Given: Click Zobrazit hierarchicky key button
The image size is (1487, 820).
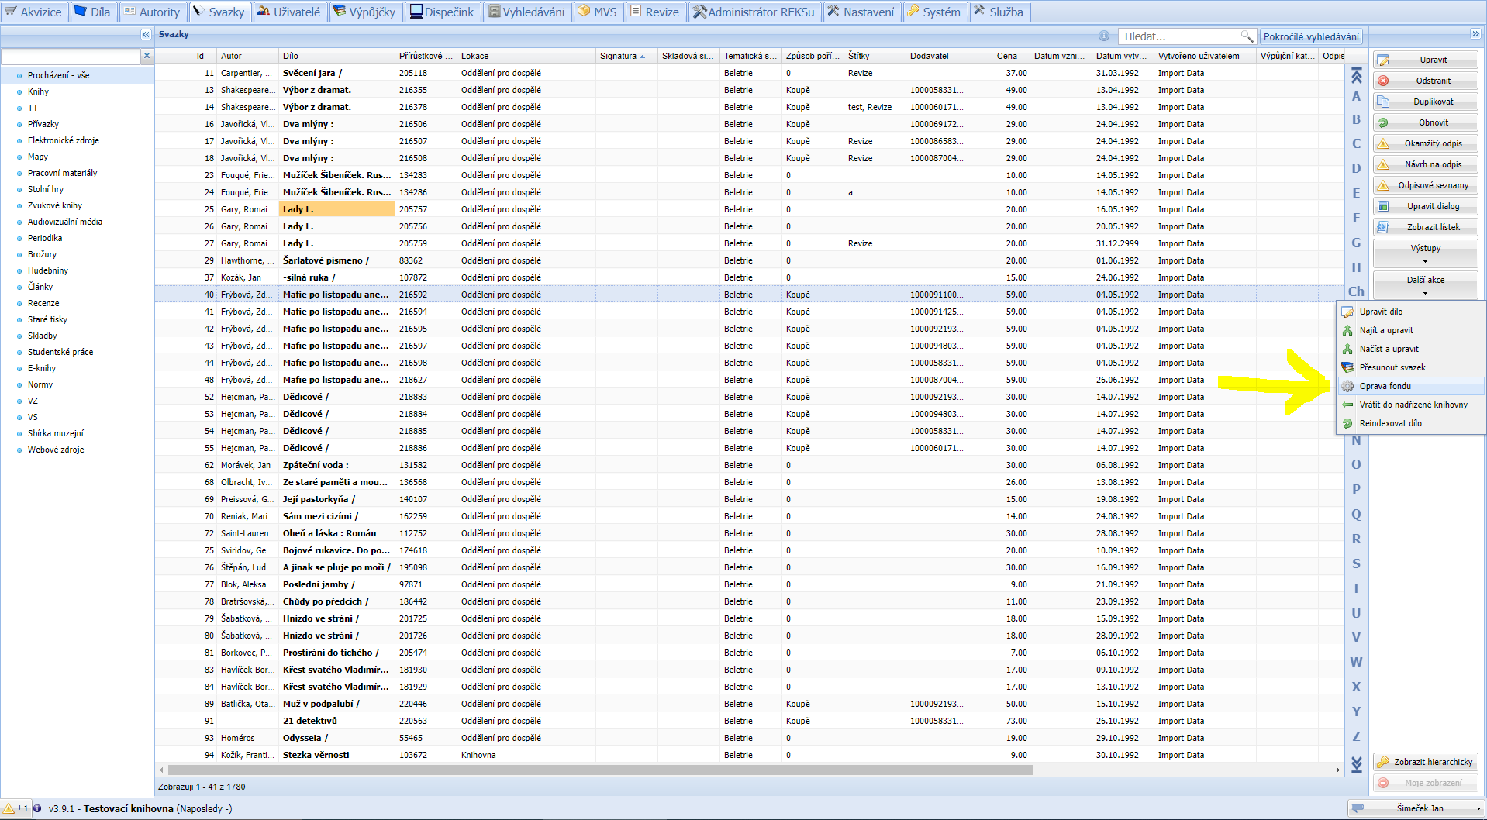Looking at the screenshot, I should [1425, 762].
